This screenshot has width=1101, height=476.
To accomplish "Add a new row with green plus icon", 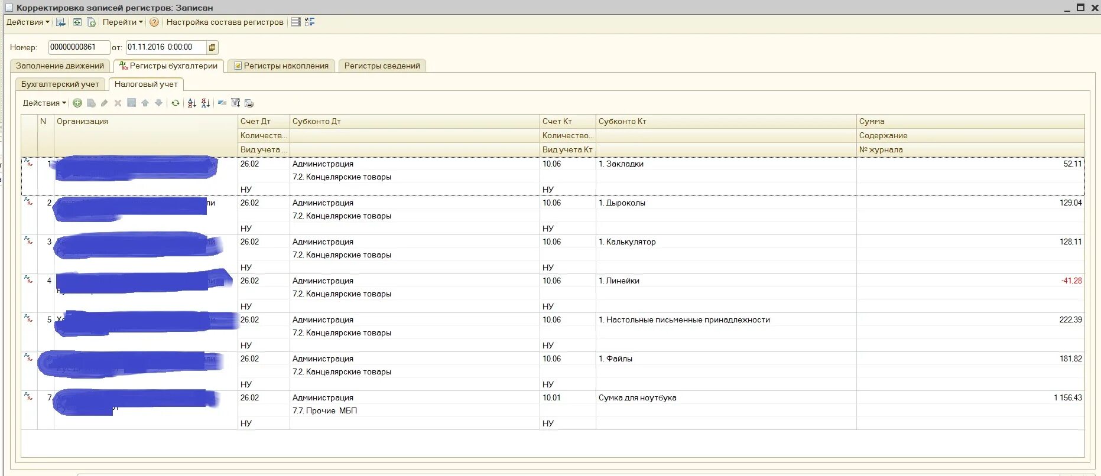I will click(x=77, y=103).
